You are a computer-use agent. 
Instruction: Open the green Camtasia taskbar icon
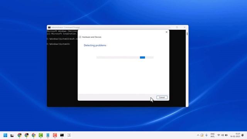point(41,135)
